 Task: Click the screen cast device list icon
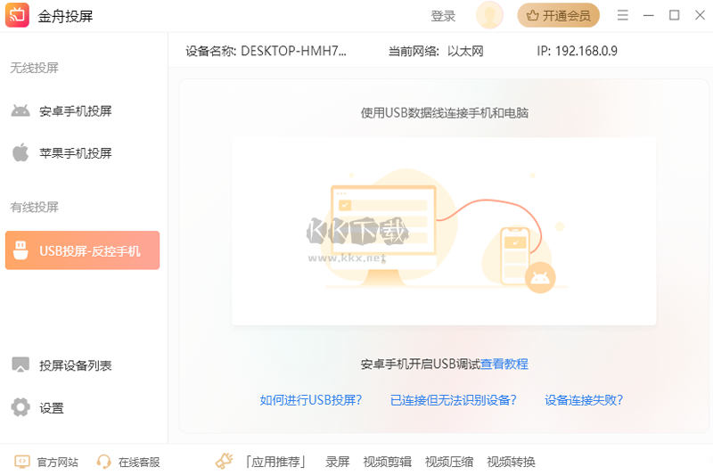pyautogui.click(x=20, y=364)
